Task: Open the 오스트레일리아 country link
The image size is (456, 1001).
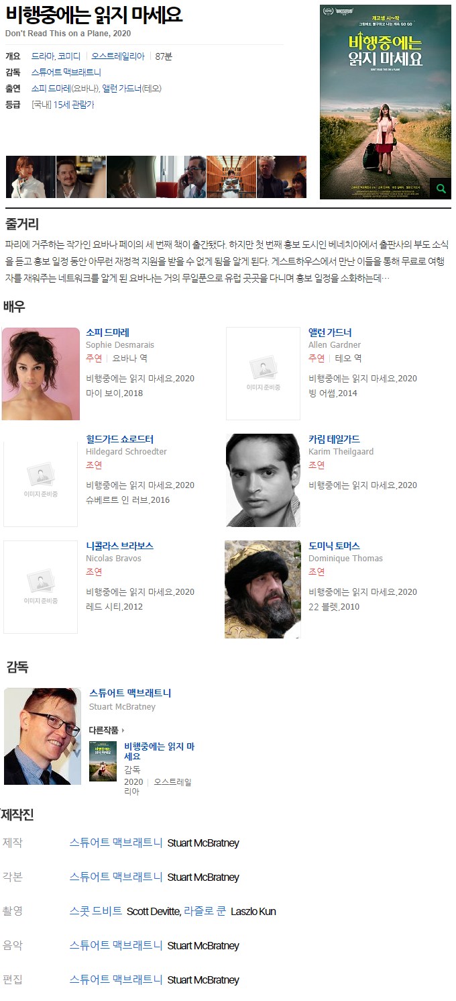Action: (118, 56)
